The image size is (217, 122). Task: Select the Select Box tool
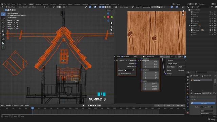point(3,14)
